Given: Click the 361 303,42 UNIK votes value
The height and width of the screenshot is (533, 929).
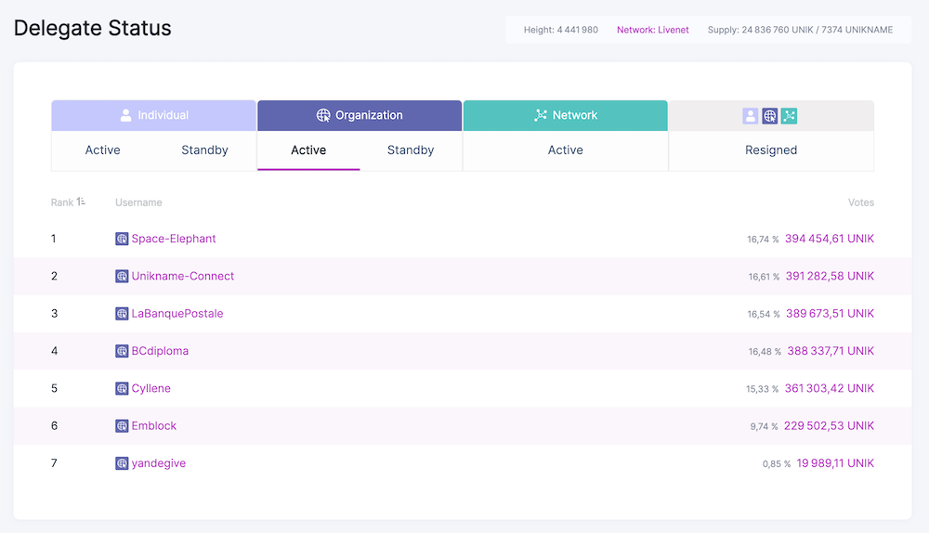Looking at the screenshot, I should (x=830, y=388).
